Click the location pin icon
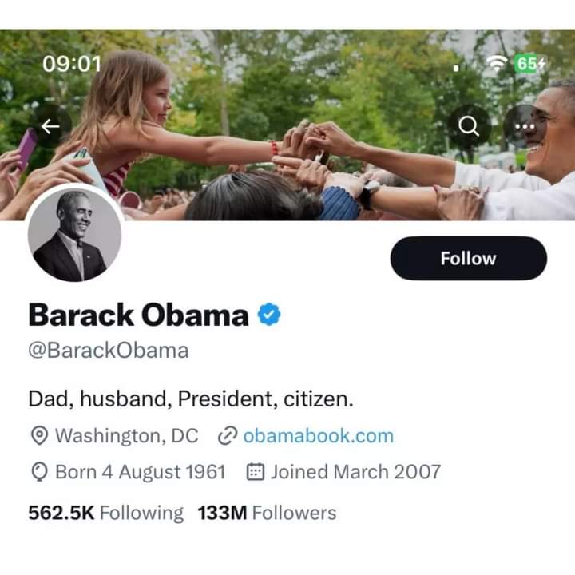This screenshot has width=575, height=575. click(x=38, y=436)
